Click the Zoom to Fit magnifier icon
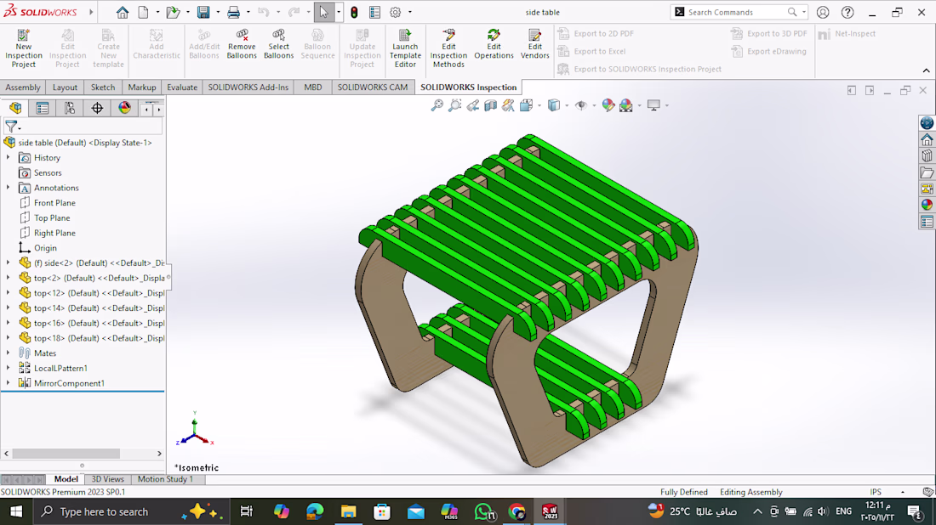 click(x=437, y=105)
